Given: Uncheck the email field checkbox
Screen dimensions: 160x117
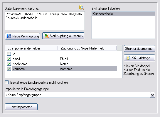Looking at the screenshot, I should [x=9, y=59].
